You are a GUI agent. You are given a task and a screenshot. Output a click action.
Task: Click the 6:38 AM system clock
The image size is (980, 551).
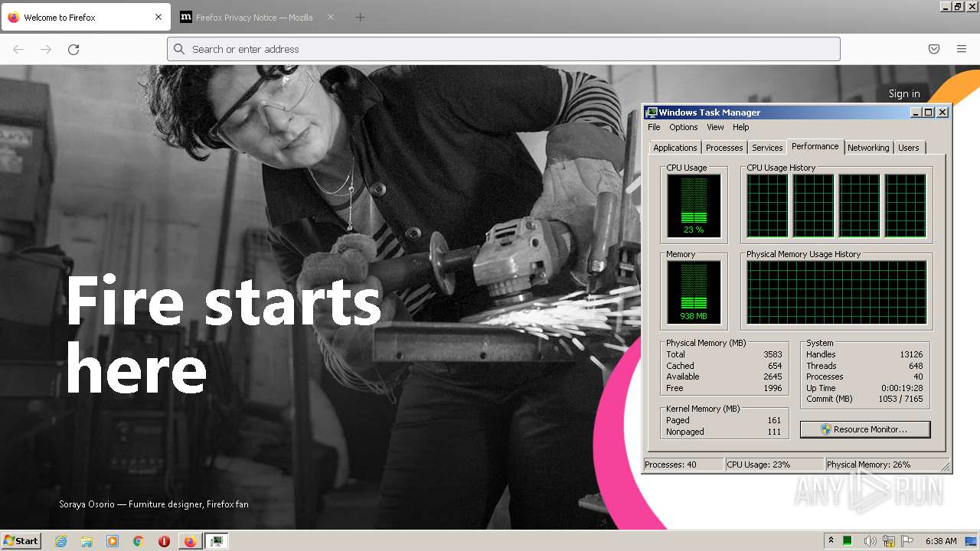941,541
